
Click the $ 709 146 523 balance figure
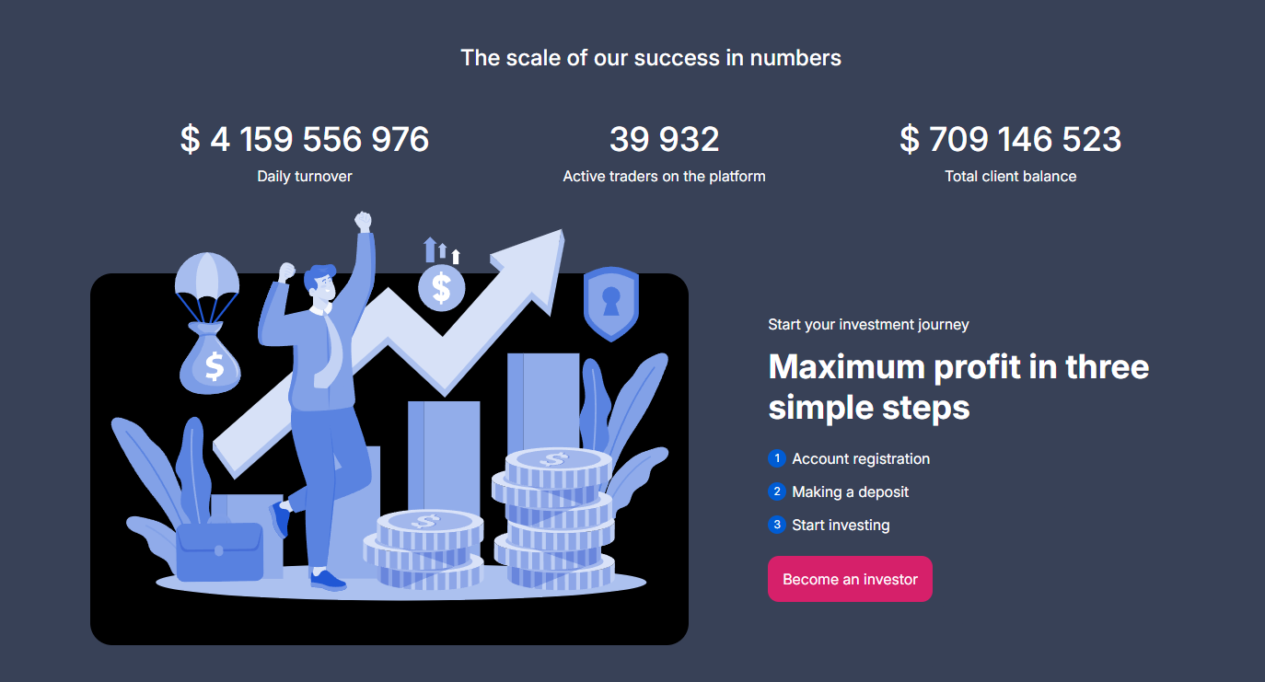click(x=1010, y=139)
